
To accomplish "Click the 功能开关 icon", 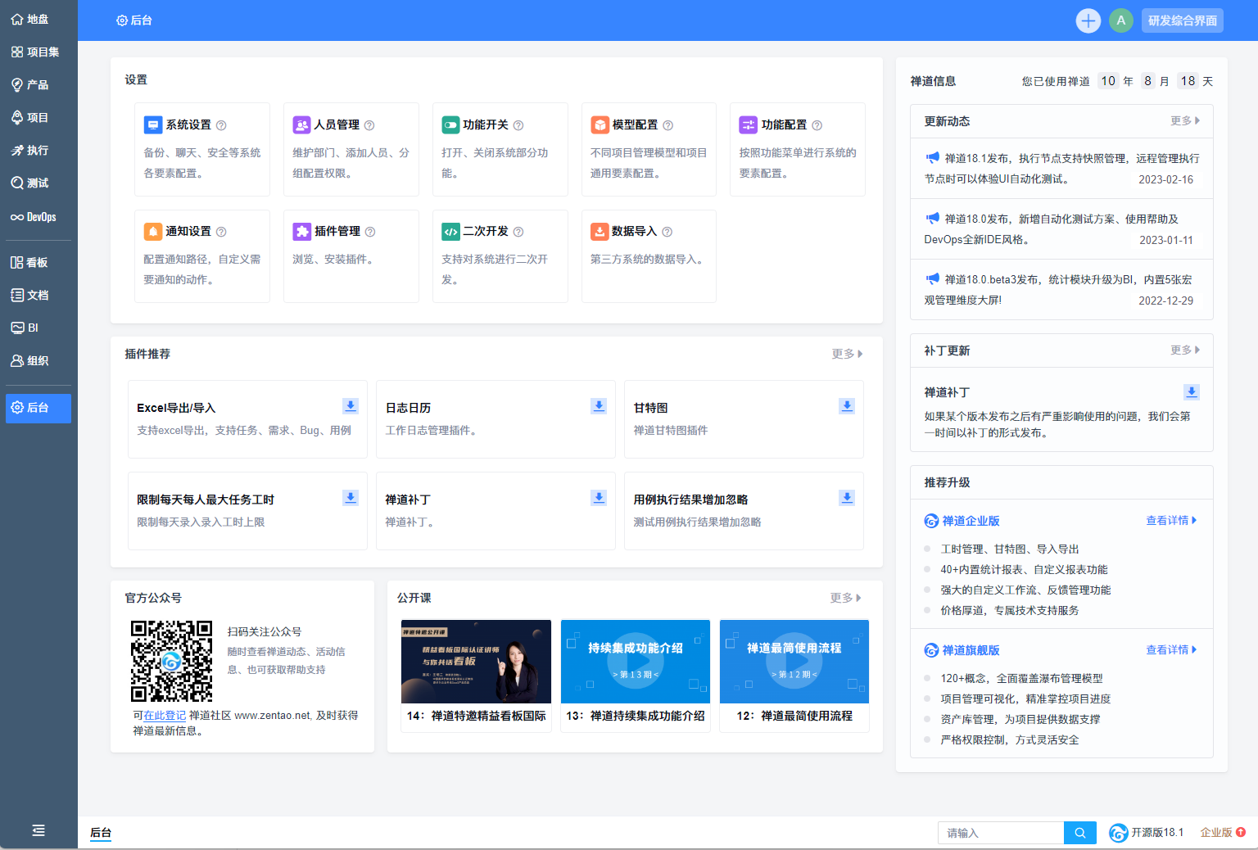I will coord(450,124).
